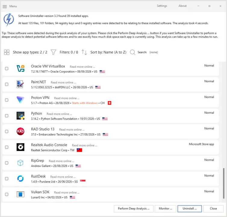This screenshot has height=217, width=227.
Task: Check the Vulkan SDK checkbox
Action: pos(7,194)
